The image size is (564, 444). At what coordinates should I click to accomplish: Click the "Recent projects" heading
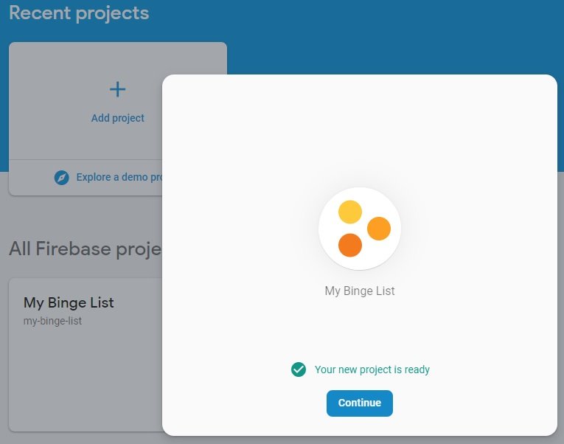point(79,13)
